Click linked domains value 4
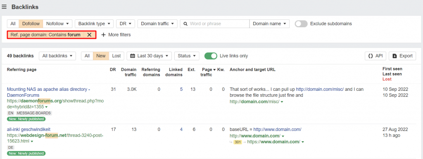This screenshot has height=159, width=423. pyautogui.click(x=181, y=129)
